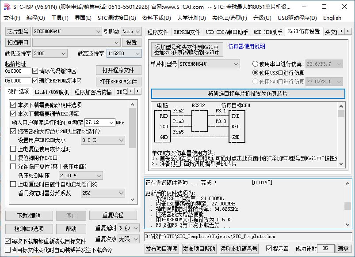The height and width of the screenshot is (257, 355).
Task: Open the EEPROM size 0.5 K dropdown
Action: [103, 140]
